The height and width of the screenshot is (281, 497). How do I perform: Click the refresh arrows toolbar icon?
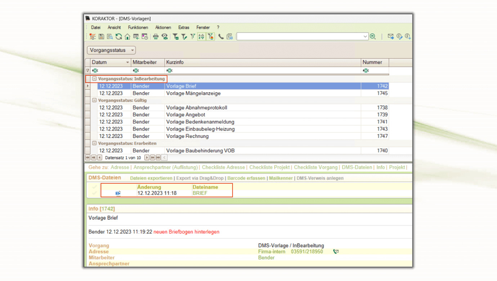[118, 36]
